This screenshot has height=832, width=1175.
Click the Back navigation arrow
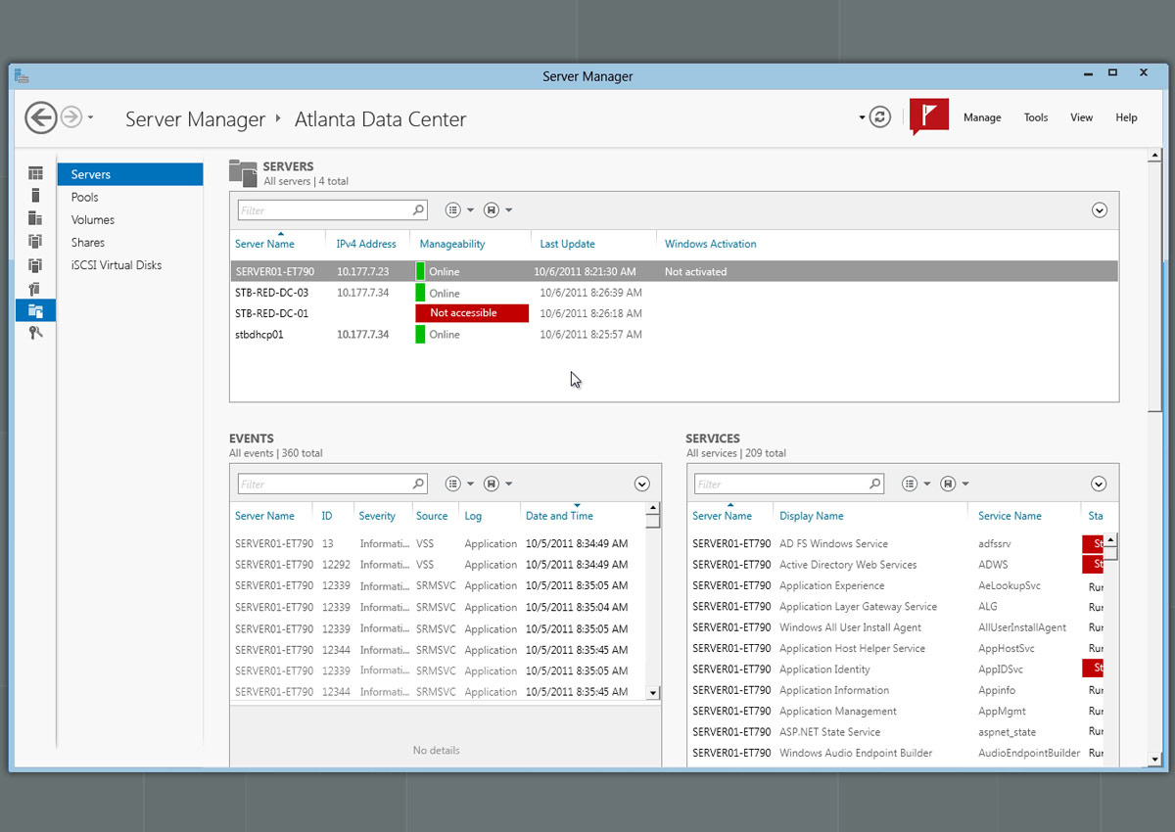pyautogui.click(x=40, y=117)
